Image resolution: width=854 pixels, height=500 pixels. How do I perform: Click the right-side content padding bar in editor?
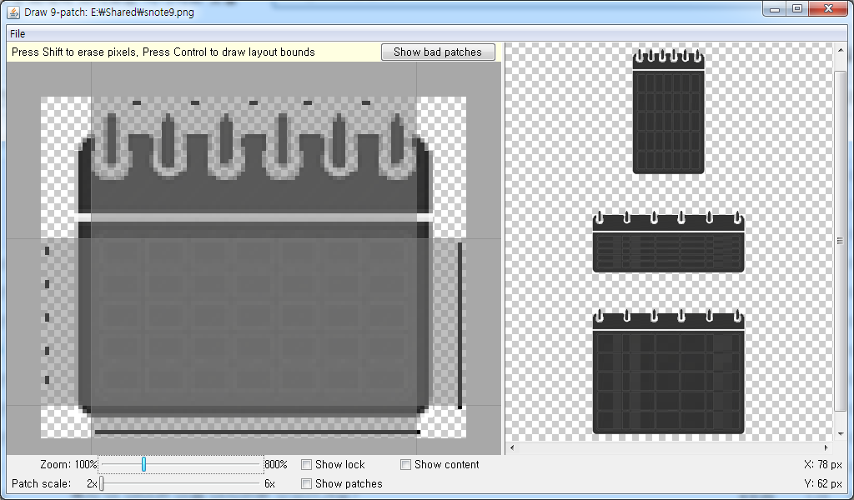[460, 325]
